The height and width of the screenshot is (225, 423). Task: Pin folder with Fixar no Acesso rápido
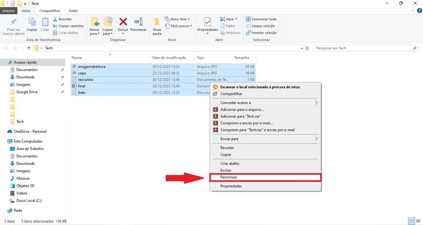pos(13,22)
